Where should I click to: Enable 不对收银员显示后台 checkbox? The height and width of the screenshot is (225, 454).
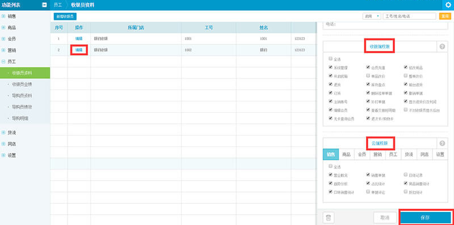[406, 110]
